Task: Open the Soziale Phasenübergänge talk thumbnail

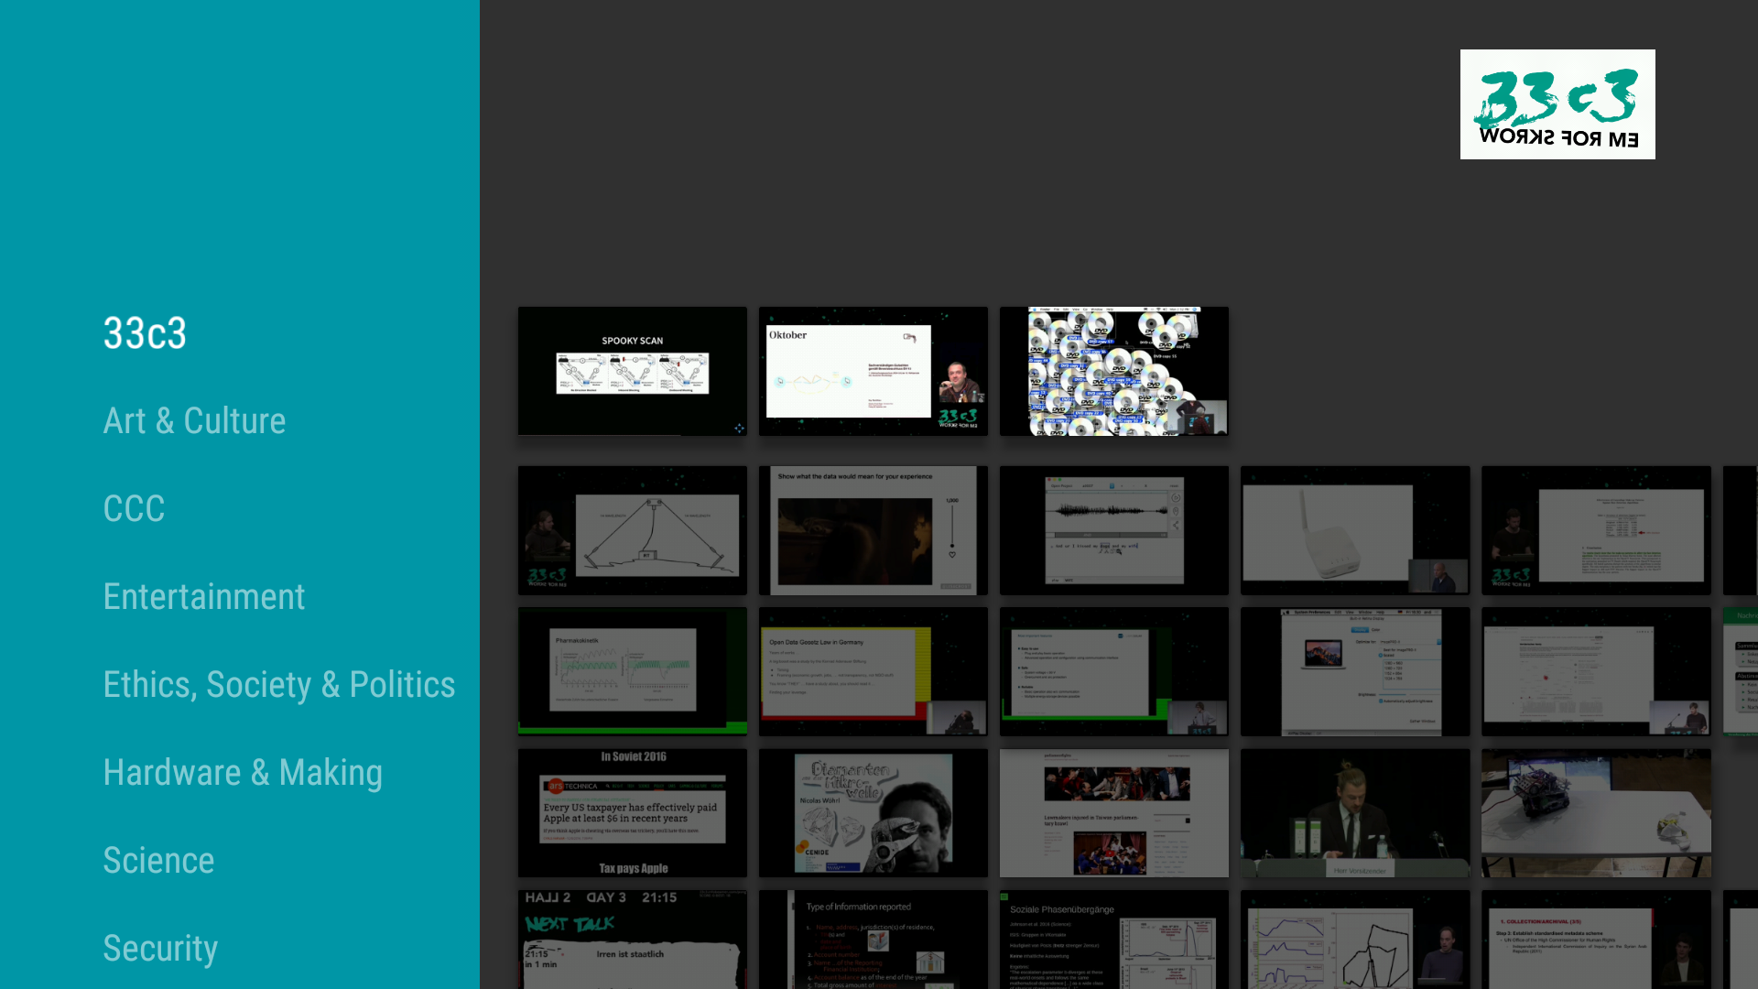Action: coord(1113,940)
